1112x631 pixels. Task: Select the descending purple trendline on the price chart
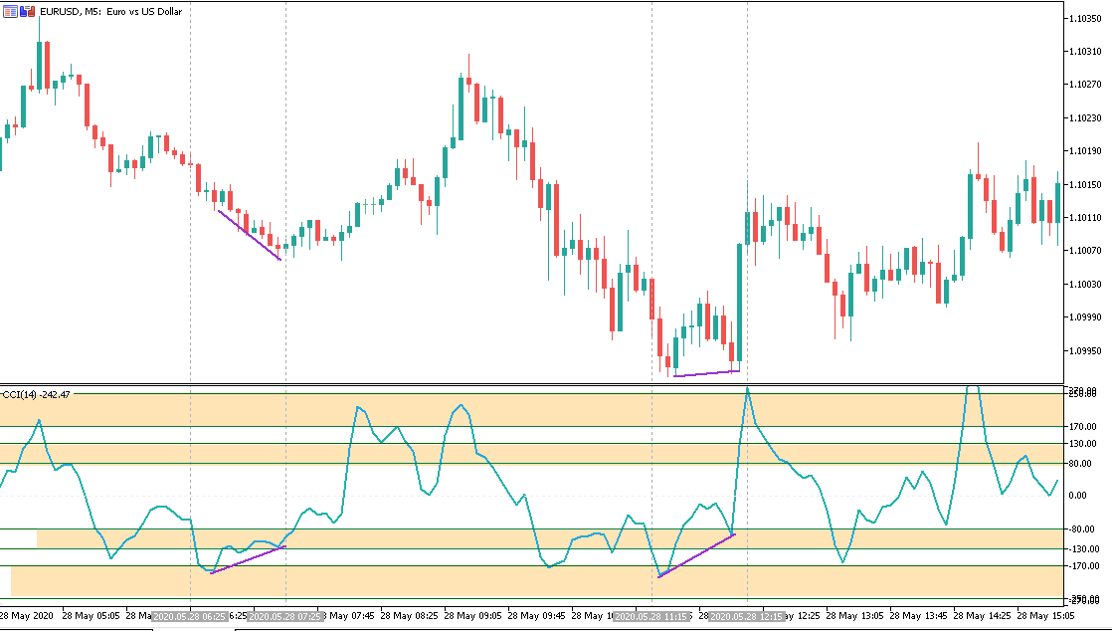249,235
